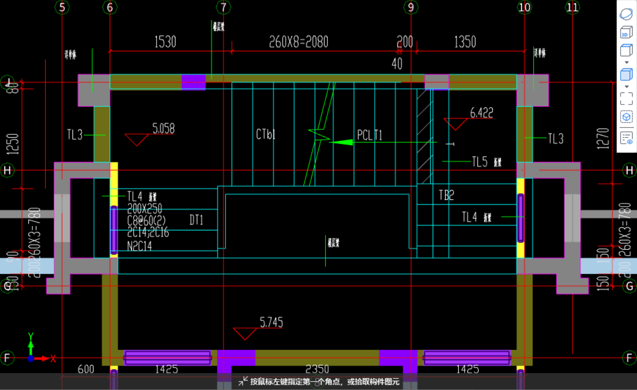Click the 5.058 elevation value
This screenshot has width=637, height=390.
click(163, 129)
